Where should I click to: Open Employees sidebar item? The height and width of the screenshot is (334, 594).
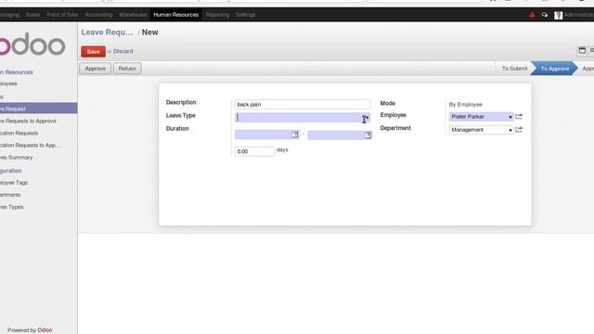(x=8, y=83)
